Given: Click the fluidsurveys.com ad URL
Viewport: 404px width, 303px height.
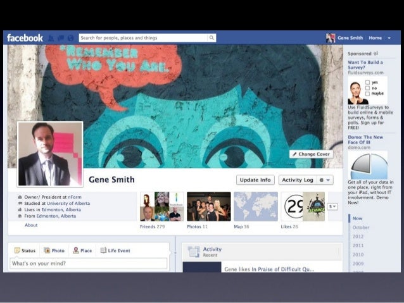Looking at the screenshot, I should click(x=365, y=73).
